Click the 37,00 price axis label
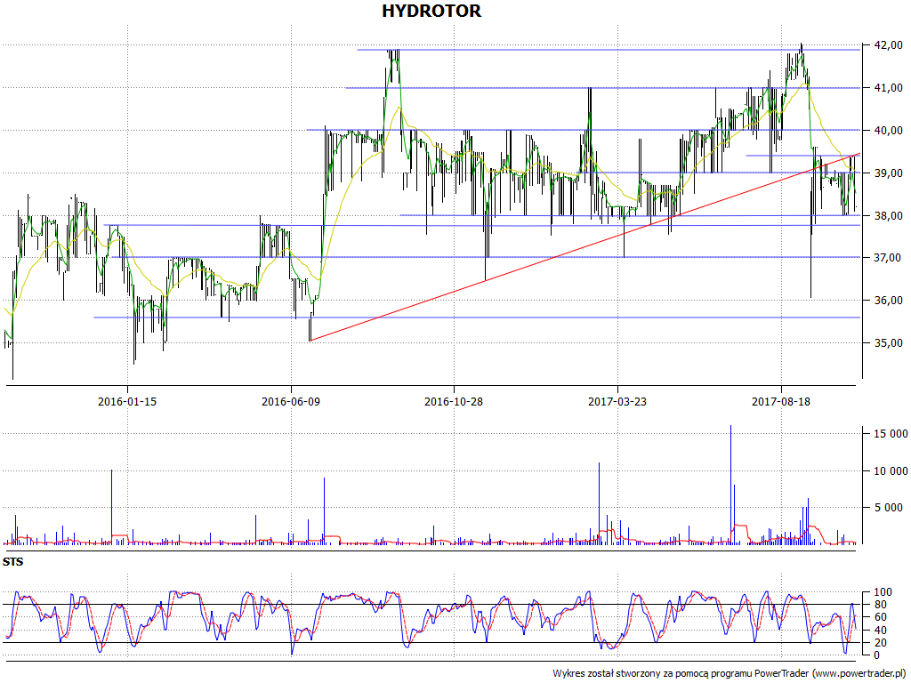911x683 pixels. (x=889, y=257)
